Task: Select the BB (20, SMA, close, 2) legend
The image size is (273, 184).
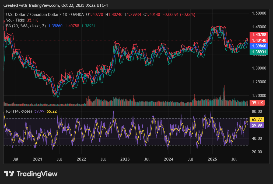Action: click(x=26, y=26)
